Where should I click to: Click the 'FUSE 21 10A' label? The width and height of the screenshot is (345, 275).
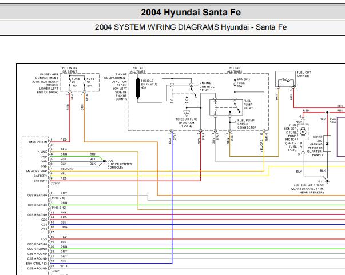[x=76, y=82]
